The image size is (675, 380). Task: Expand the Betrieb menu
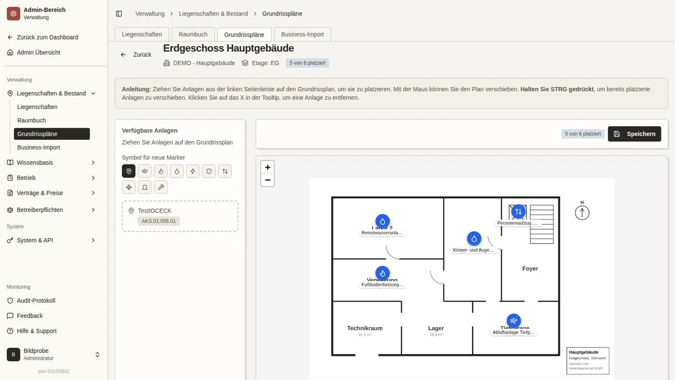52,178
